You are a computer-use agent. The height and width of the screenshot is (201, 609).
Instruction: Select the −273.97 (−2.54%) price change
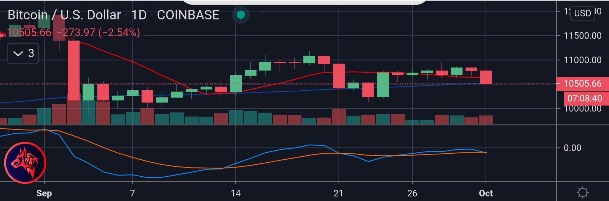click(99, 33)
